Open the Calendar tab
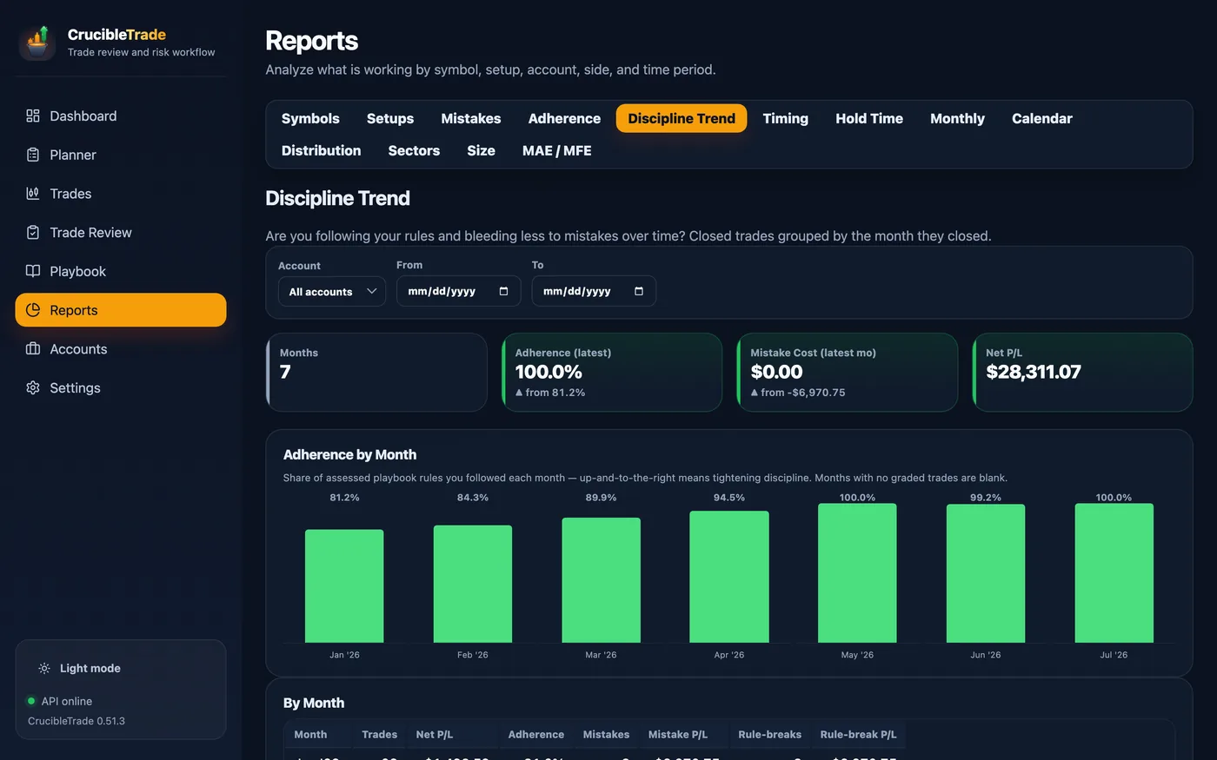This screenshot has width=1217, height=760. coord(1042,118)
